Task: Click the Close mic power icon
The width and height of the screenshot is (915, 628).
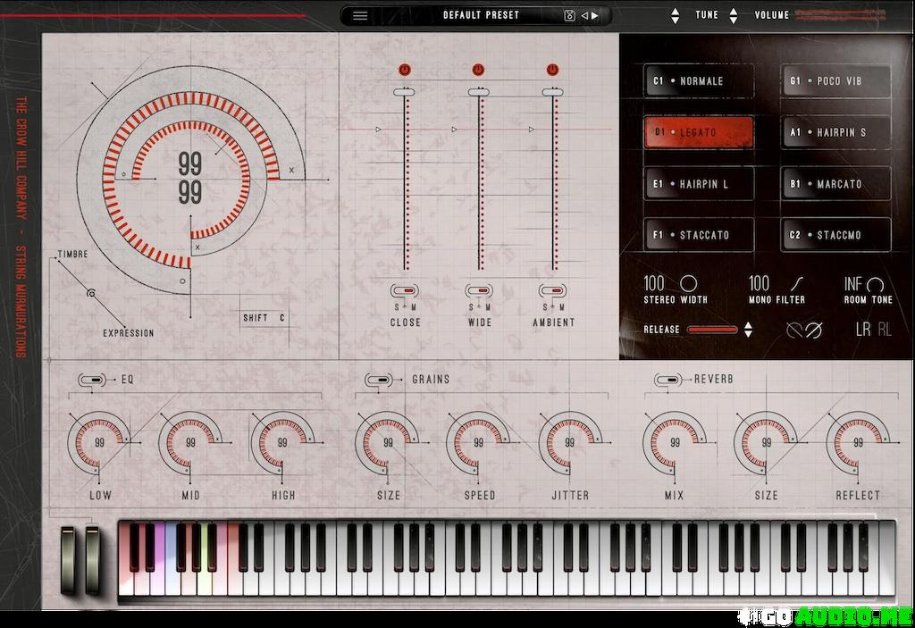Action: click(405, 70)
